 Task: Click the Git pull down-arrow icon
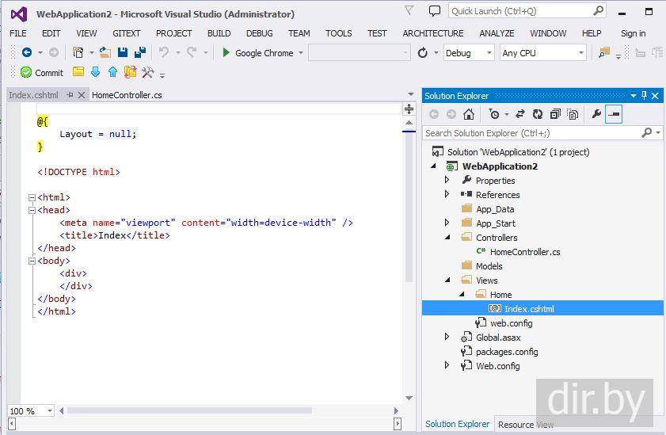point(95,72)
